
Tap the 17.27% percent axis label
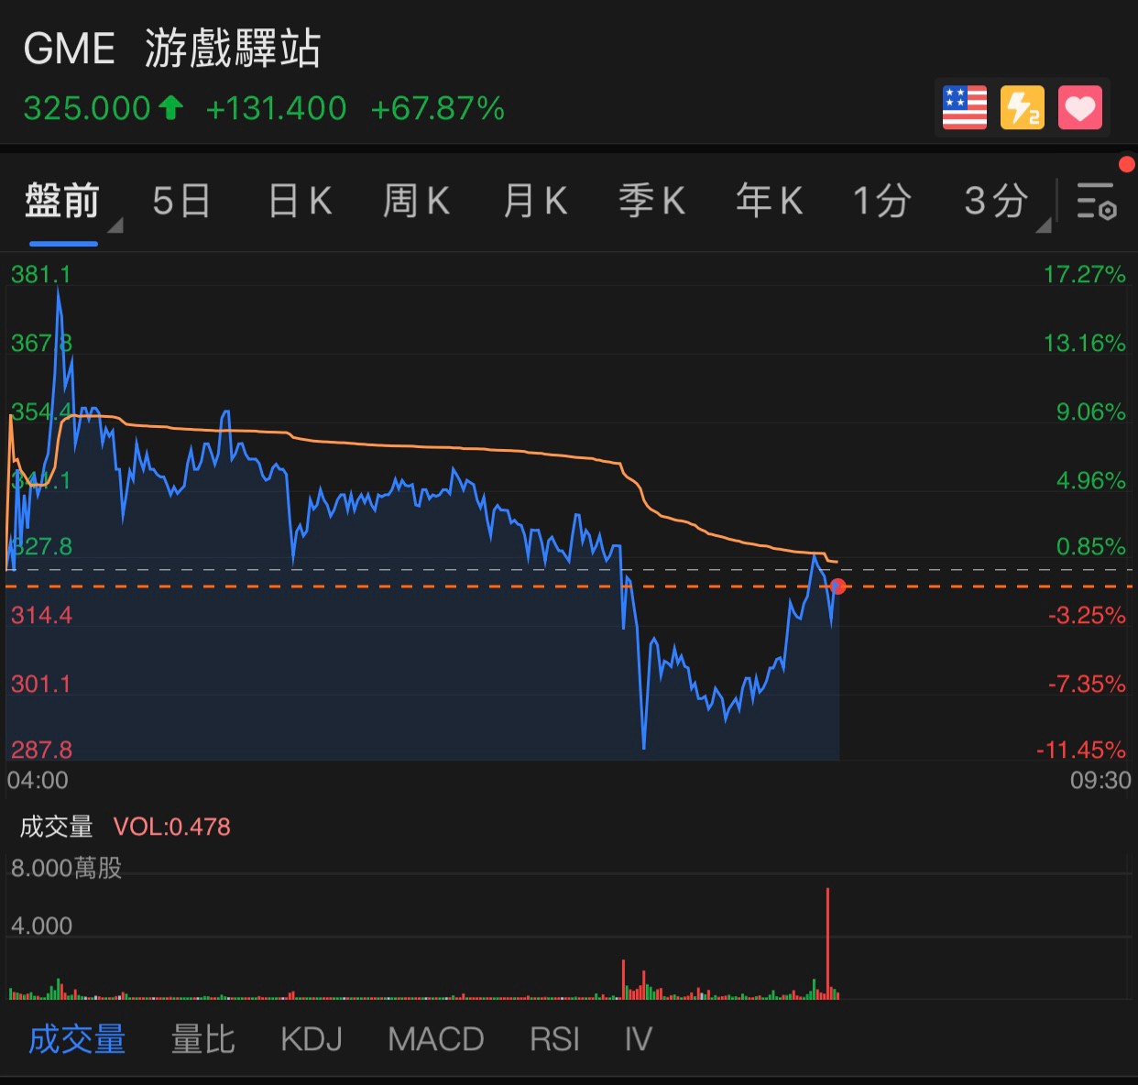click(1085, 274)
